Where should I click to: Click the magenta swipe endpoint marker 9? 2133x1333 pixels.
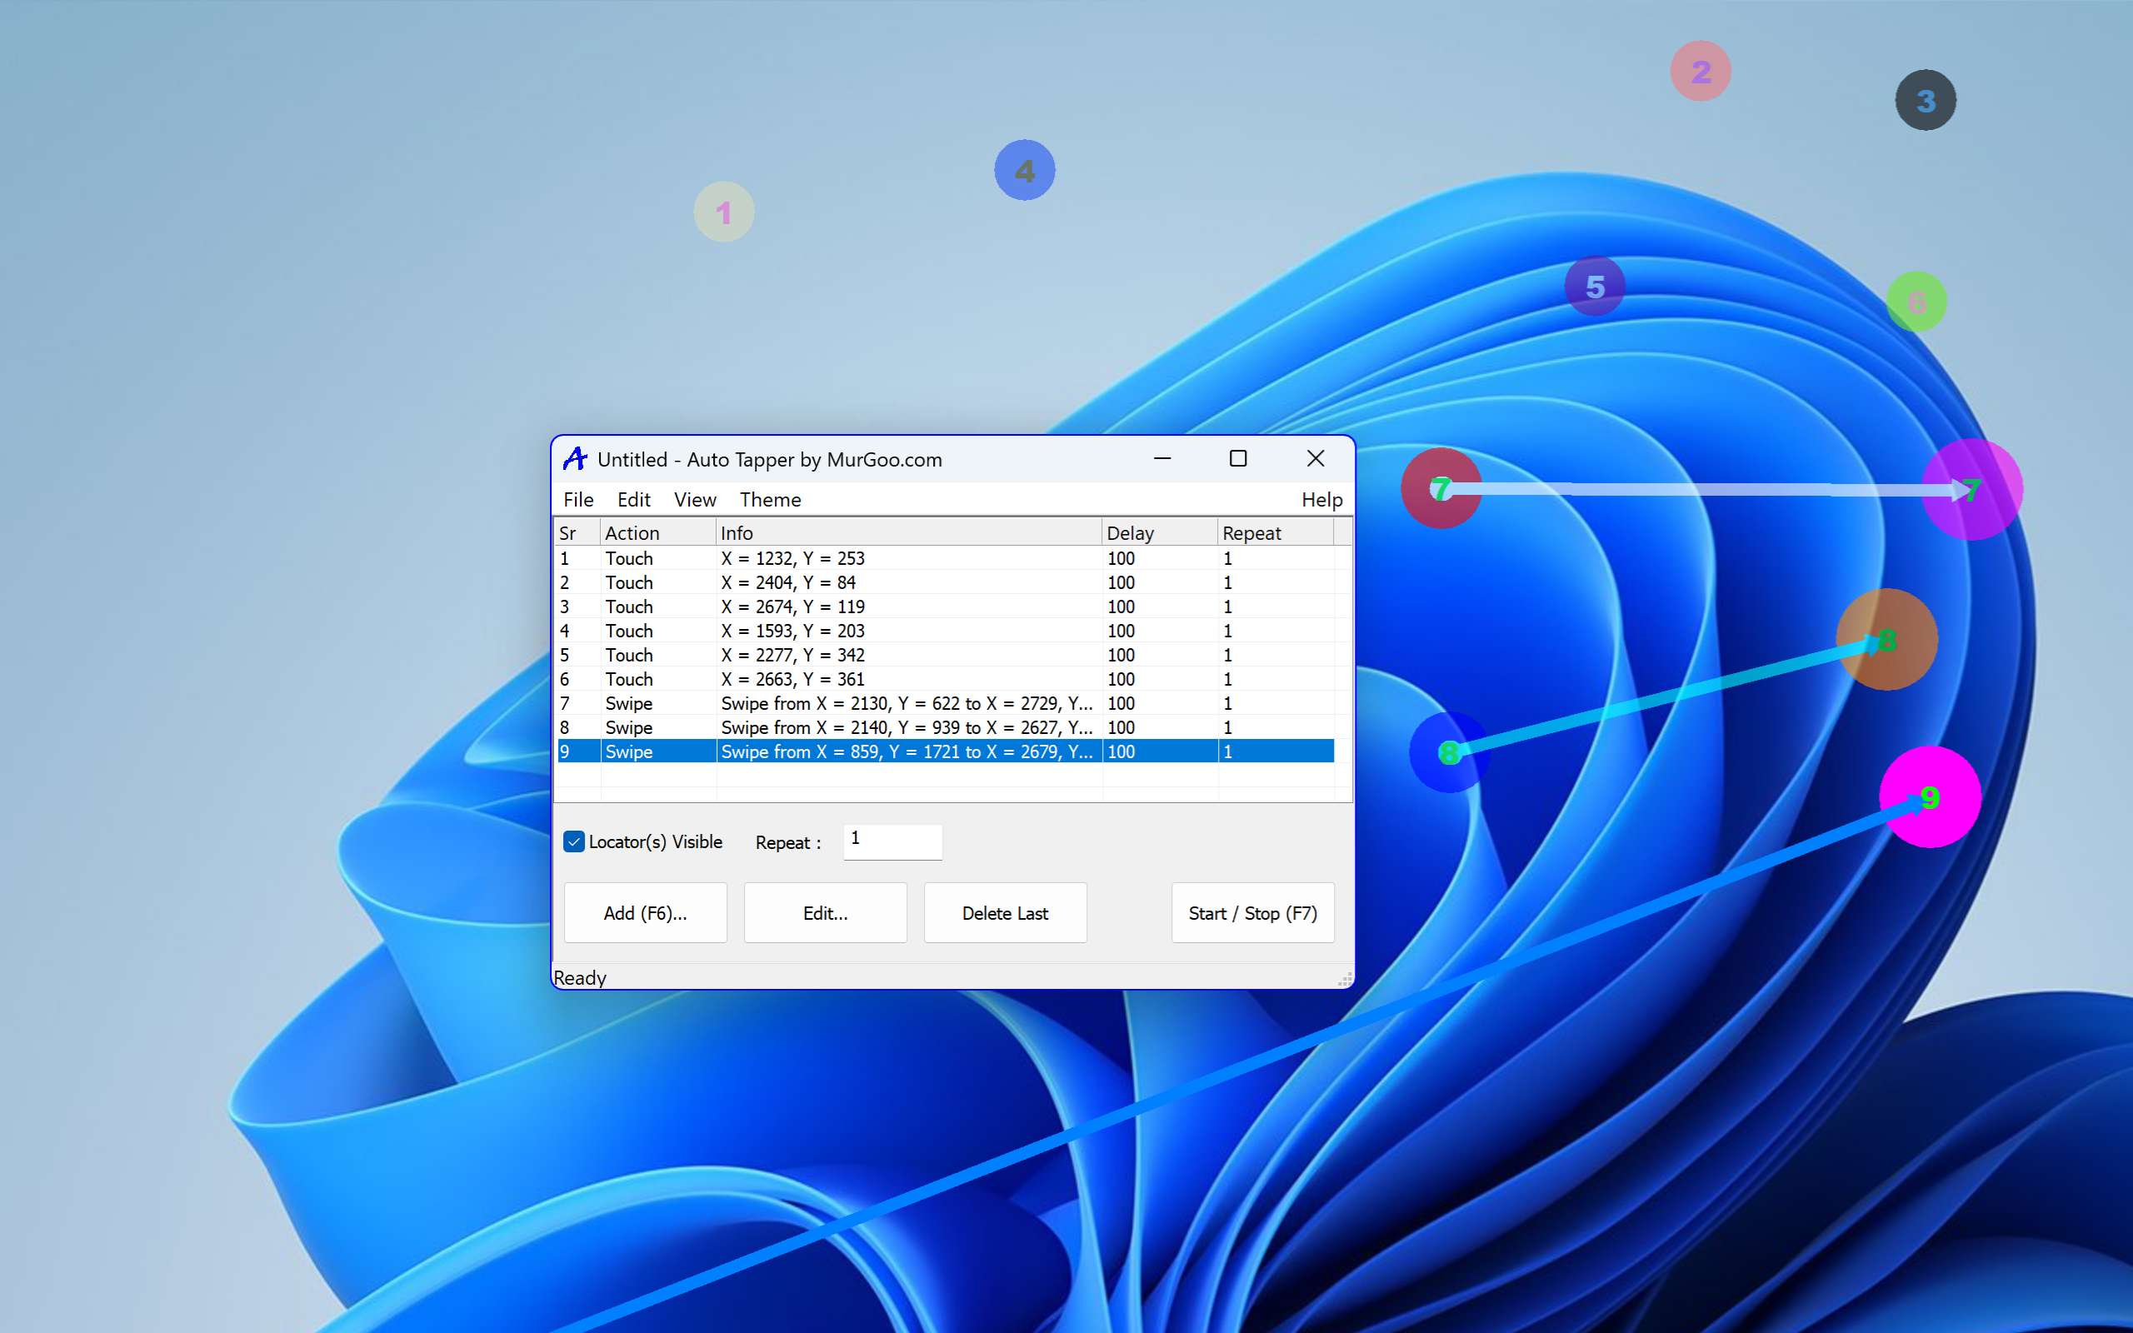(1930, 797)
